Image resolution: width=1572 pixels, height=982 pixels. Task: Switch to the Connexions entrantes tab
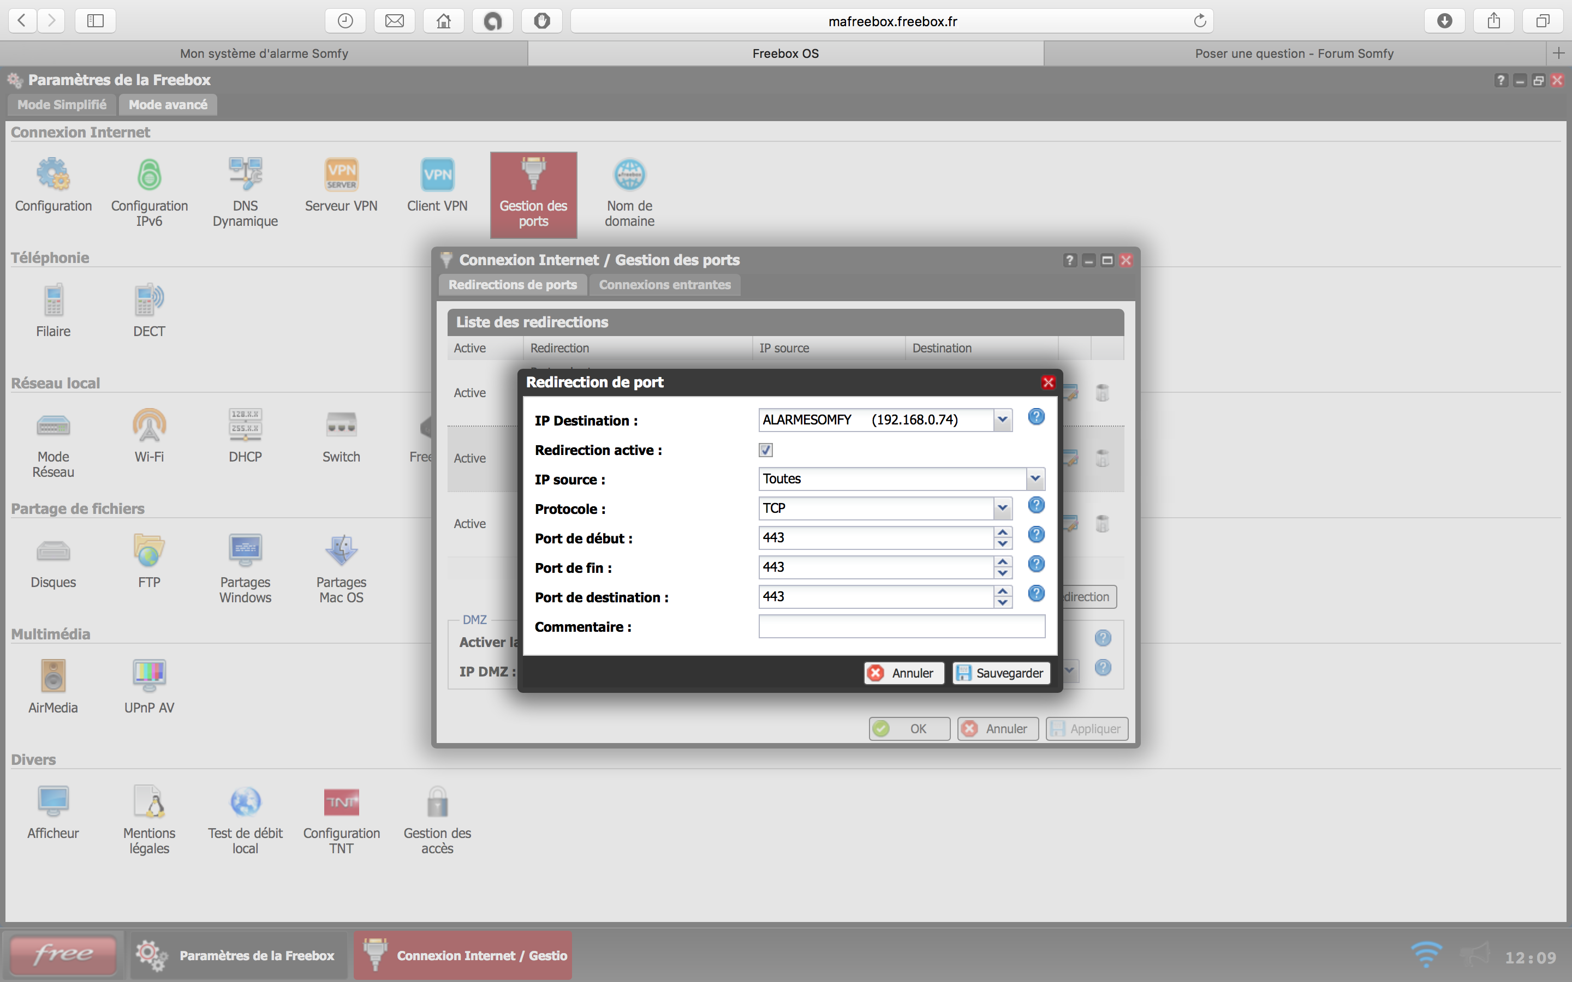(x=664, y=284)
